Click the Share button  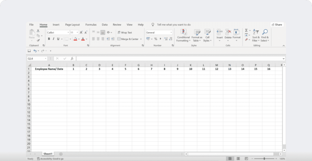coord(277,25)
